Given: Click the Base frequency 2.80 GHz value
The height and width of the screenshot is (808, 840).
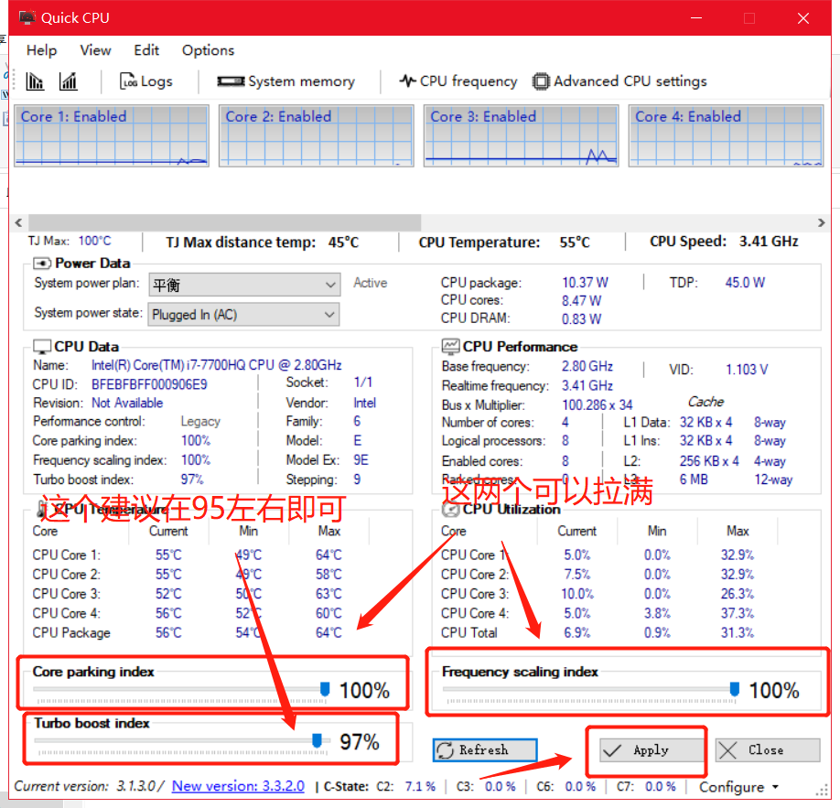Looking at the screenshot, I should [x=587, y=366].
